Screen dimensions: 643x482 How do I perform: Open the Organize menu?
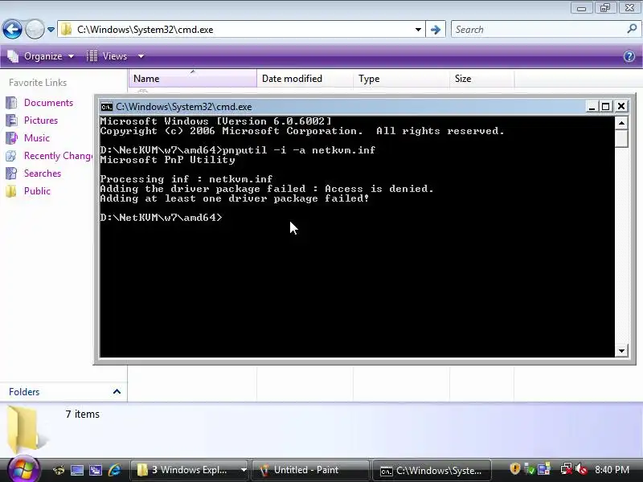click(41, 56)
